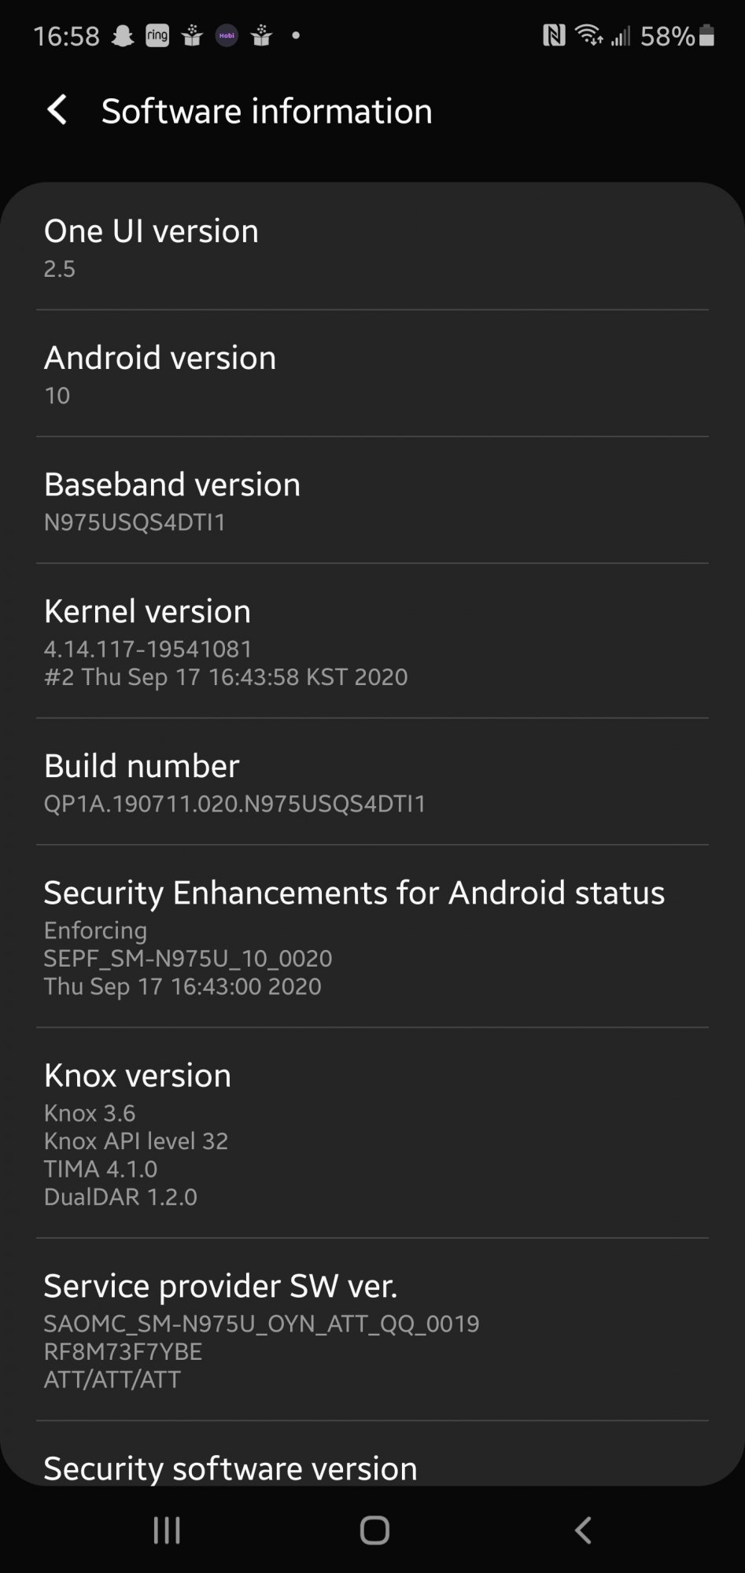Tap the Security software version entry

pos(372,1453)
